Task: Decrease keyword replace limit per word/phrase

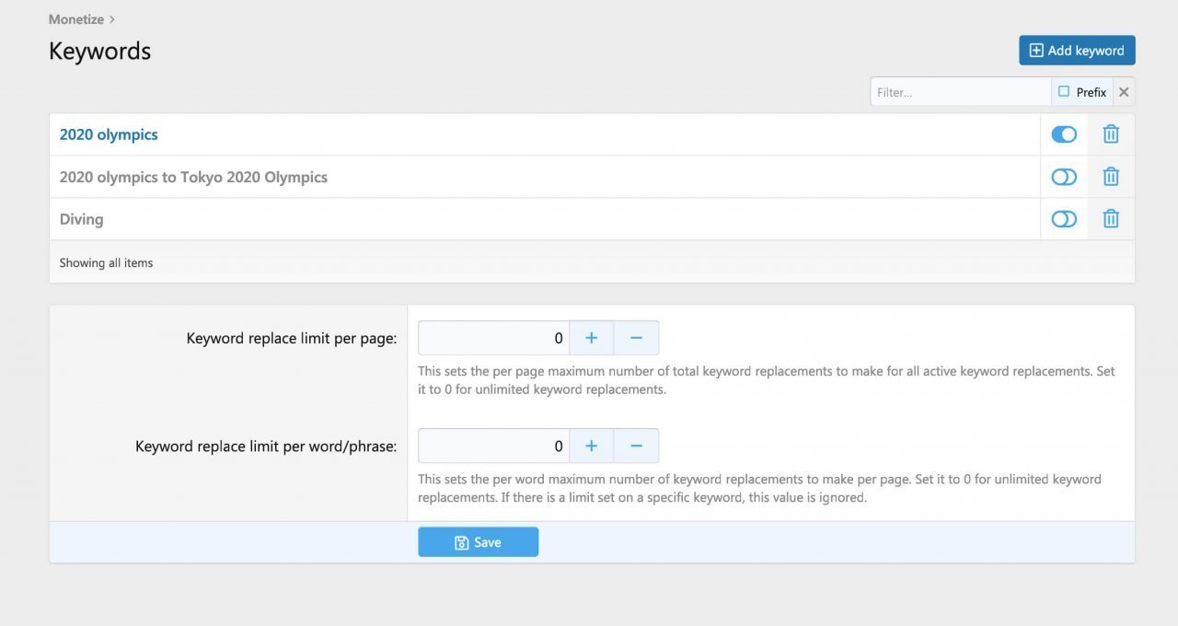Action: pos(636,446)
